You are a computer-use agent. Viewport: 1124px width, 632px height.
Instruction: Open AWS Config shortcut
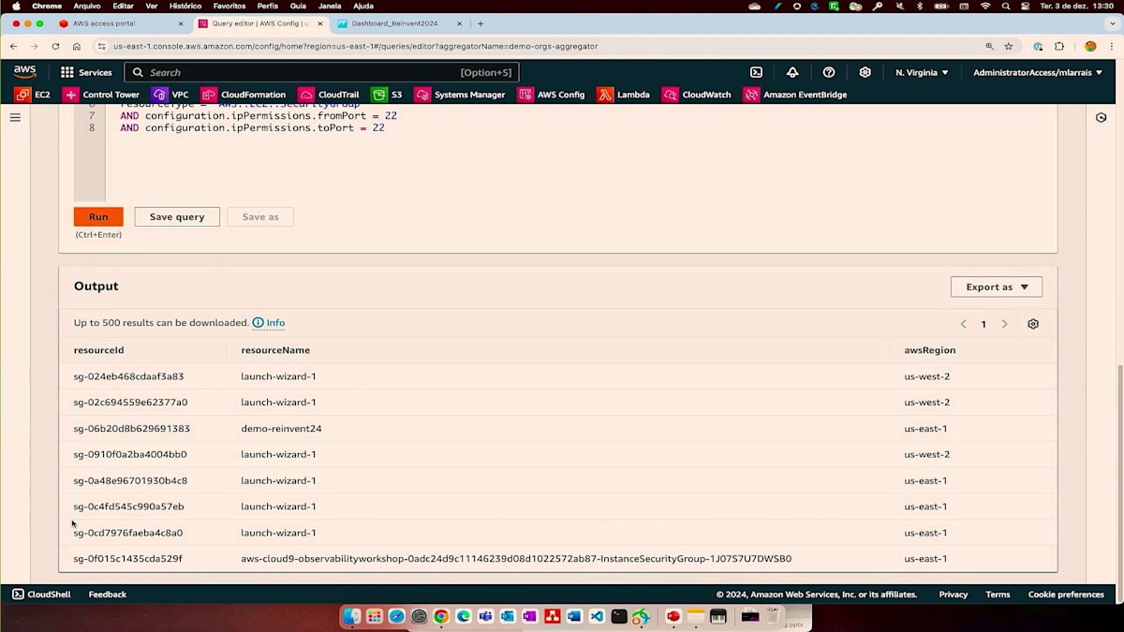tap(551, 95)
